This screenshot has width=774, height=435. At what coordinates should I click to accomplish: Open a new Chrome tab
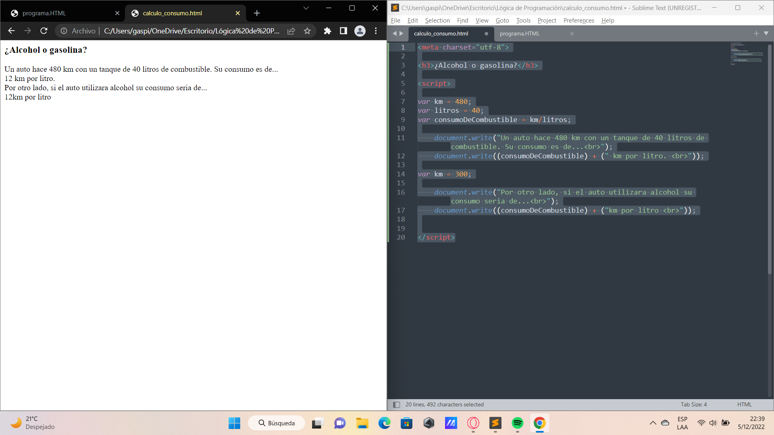[x=257, y=13]
